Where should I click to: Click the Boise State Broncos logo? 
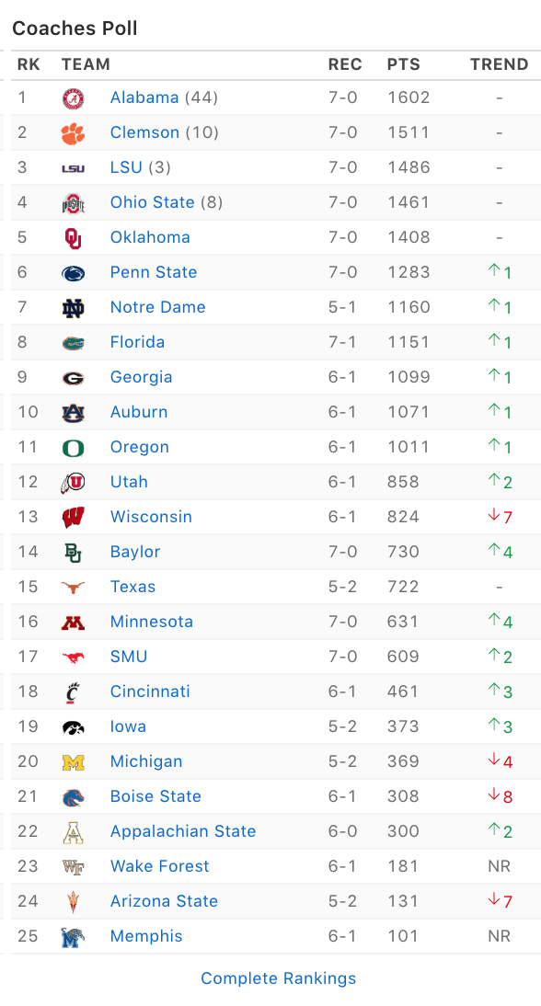[74, 797]
